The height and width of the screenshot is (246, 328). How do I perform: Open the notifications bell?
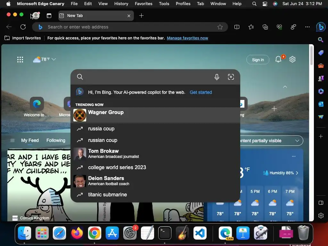278,59
